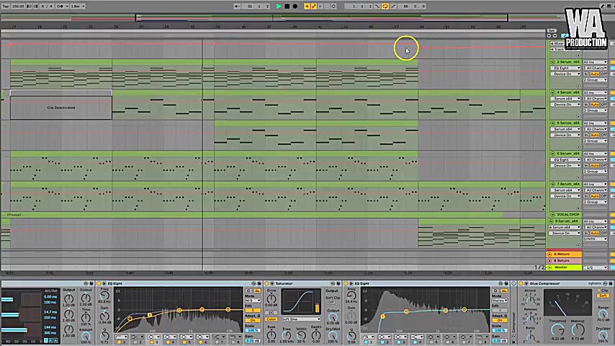Adjust the first EQ Eight Freq knob
This screenshot has height=346, width=615.
(104, 296)
